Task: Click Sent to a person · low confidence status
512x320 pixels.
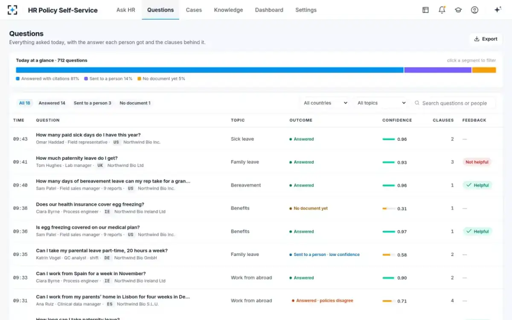Action: [x=325, y=254]
